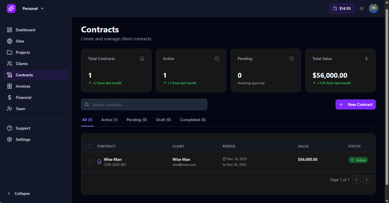
Task: Click the Sites globe icon
Action: pyautogui.click(x=10, y=41)
